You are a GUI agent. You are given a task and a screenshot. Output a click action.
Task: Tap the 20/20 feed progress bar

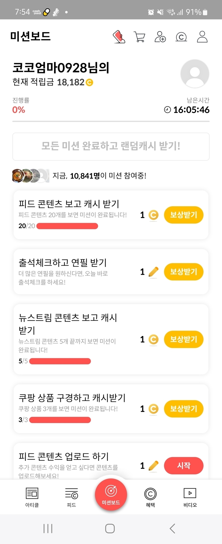pos(67,226)
